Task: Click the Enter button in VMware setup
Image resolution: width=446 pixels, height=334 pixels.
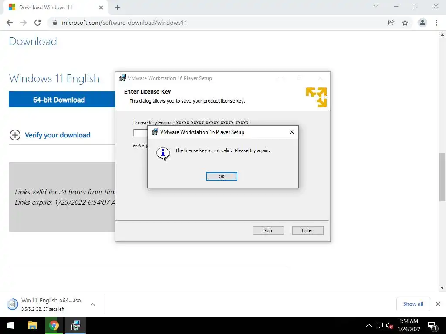Action: [307, 230]
